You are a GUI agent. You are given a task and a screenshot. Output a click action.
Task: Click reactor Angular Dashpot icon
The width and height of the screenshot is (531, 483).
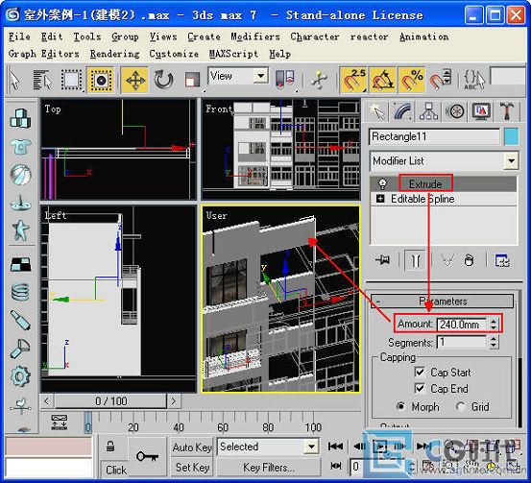[x=21, y=349]
